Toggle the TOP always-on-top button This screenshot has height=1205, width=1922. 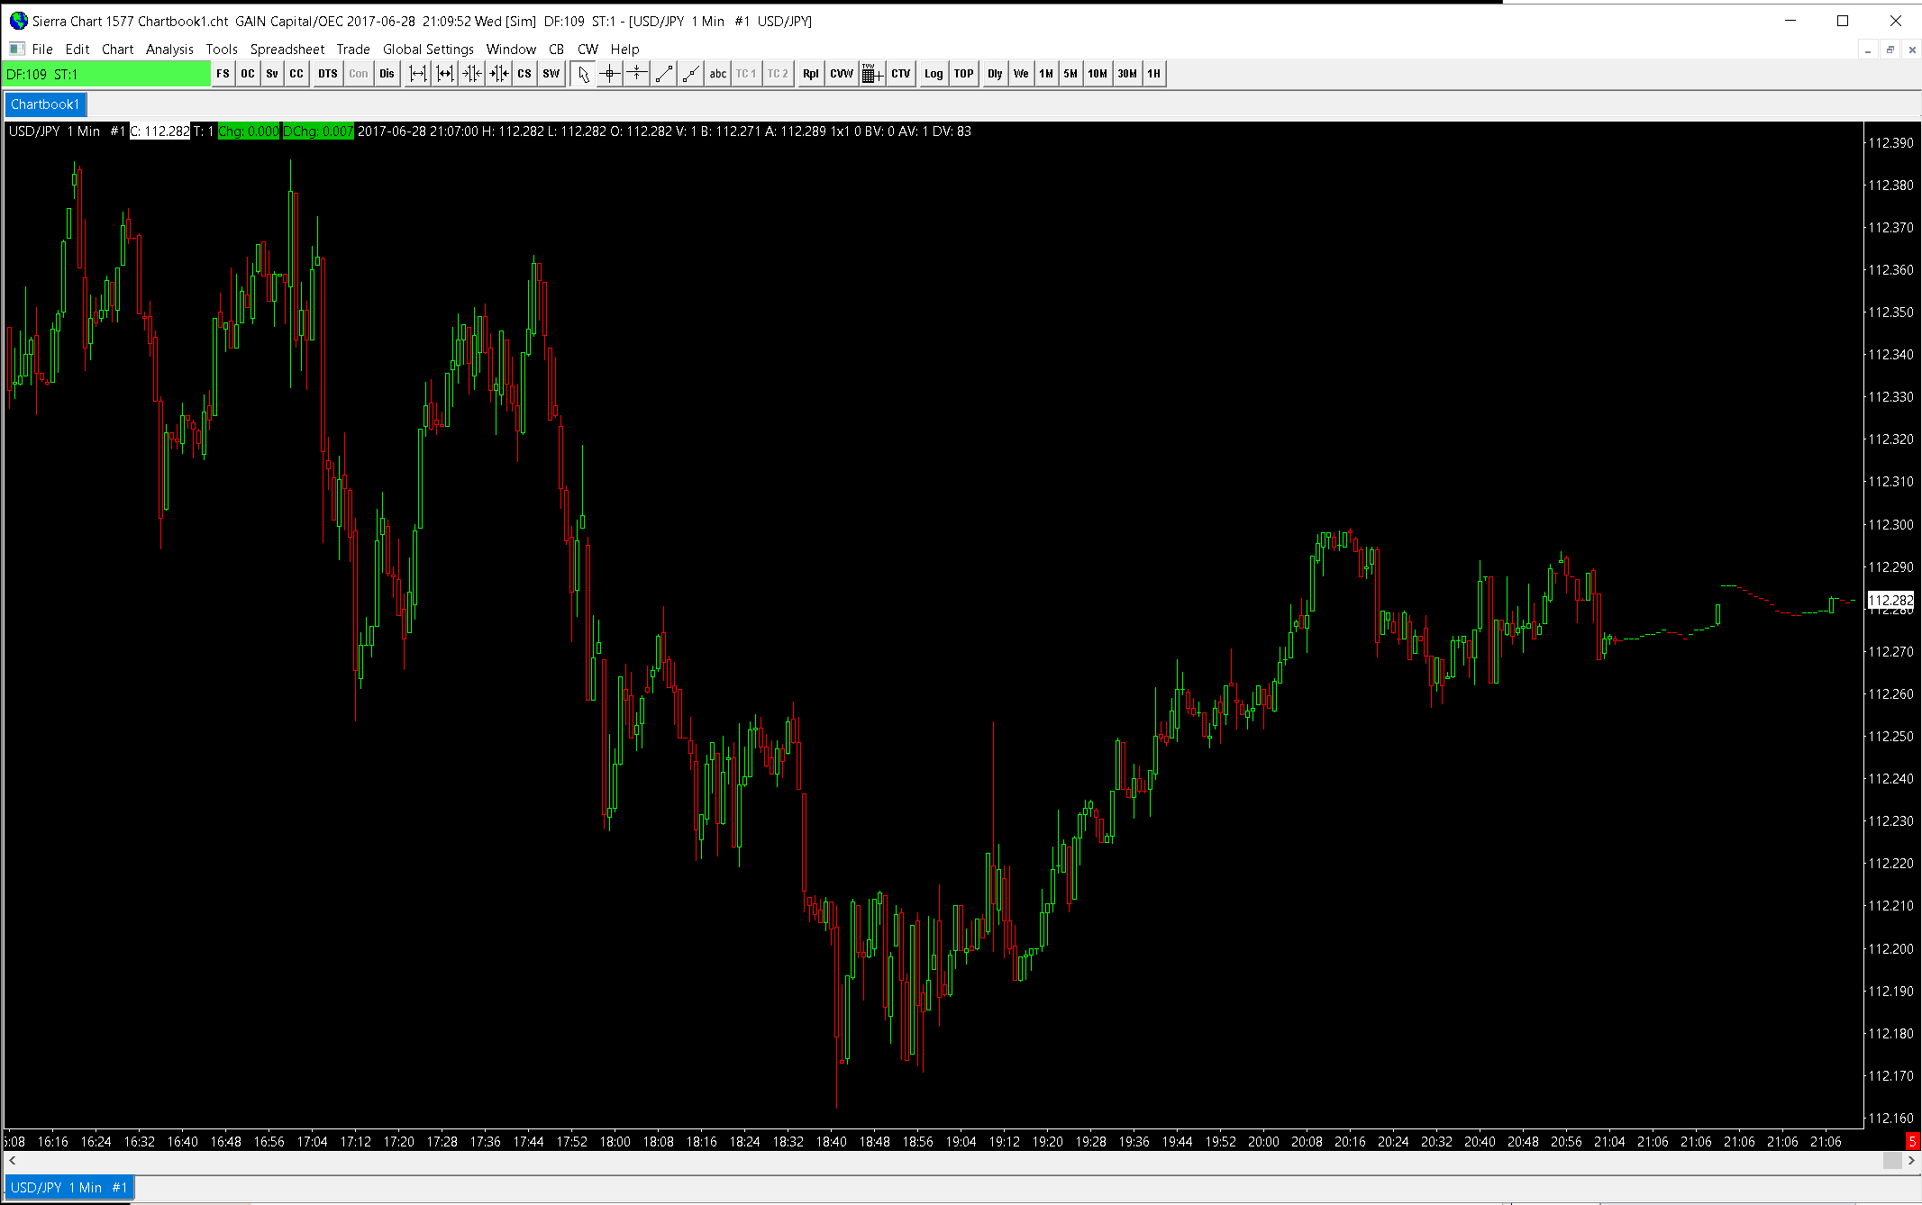[963, 74]
